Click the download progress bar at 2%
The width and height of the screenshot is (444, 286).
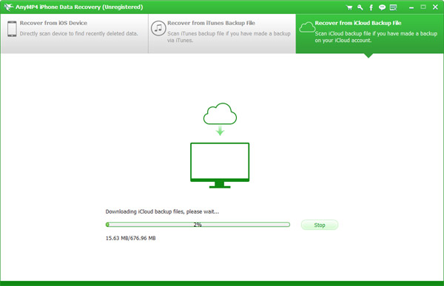tap(198, 225)
